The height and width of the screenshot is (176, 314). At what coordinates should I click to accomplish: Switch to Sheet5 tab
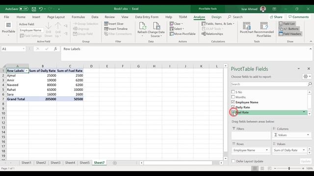84,163
